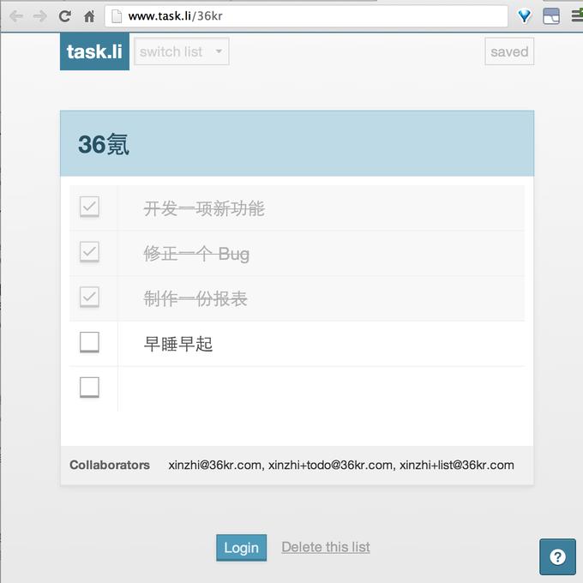Check the 早睡早起 task checkbox
This screenshot has width=583, height=583.
point(89,342)
